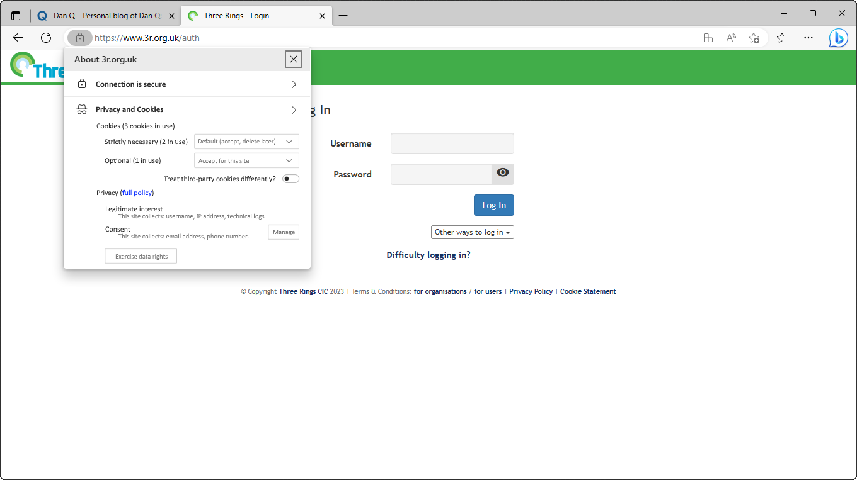Open browser Settings and more menu
The height and width of the screenshot is (480, 857).
coord(809,38)
